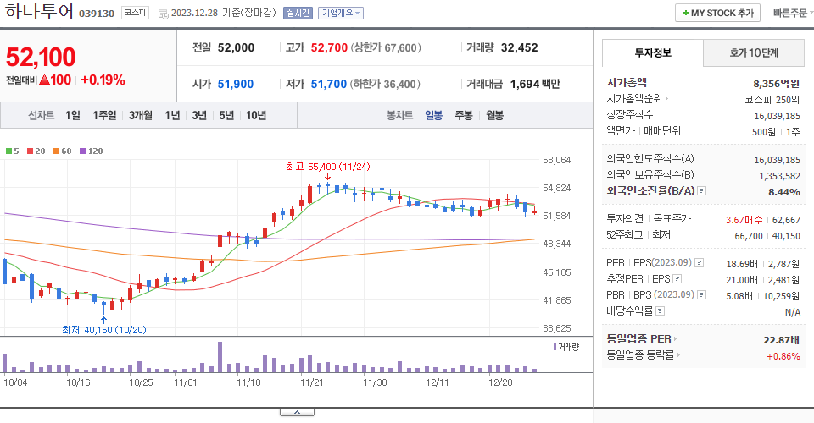Select 주봉 candlestick chart
The image size is (814, 423).
click(x=464, y=115)
